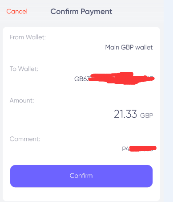Select the GB63 destination wallet number
Image resolution: width=173 pixels, height=202 pixels.
113,79
